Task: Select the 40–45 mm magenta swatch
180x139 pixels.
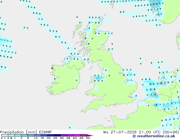Action: click(77, 135)
